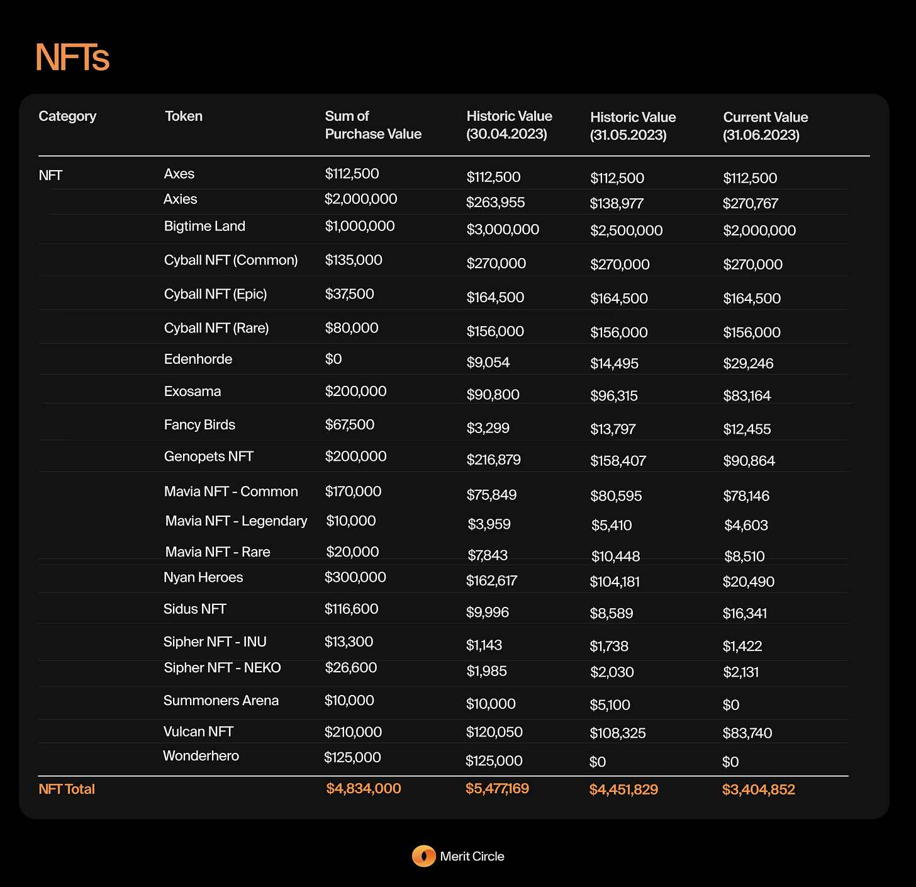The image size is (916, 887).
Task: Click Vulcan NFT value $120,050
Action: tap(494, 732)
